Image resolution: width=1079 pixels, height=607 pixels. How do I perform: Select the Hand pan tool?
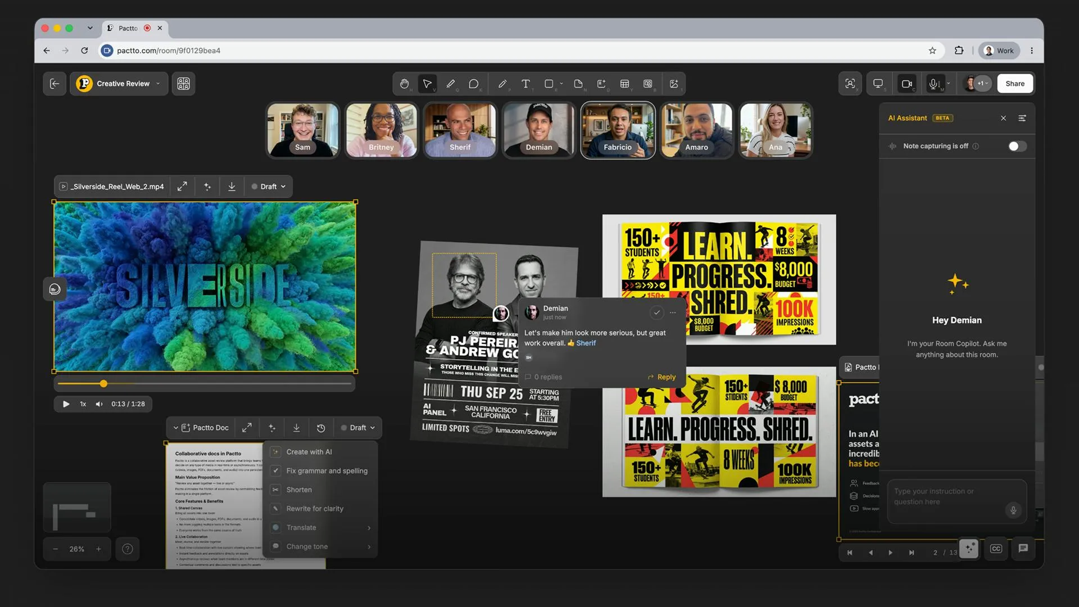point(404,84)
